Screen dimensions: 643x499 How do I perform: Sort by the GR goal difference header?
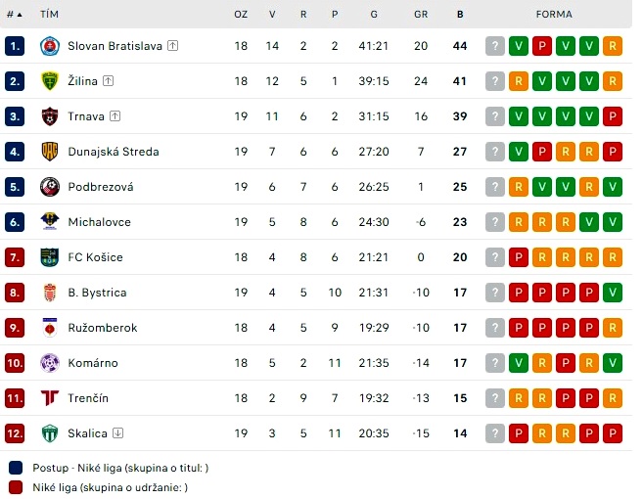tap(421, 15)
